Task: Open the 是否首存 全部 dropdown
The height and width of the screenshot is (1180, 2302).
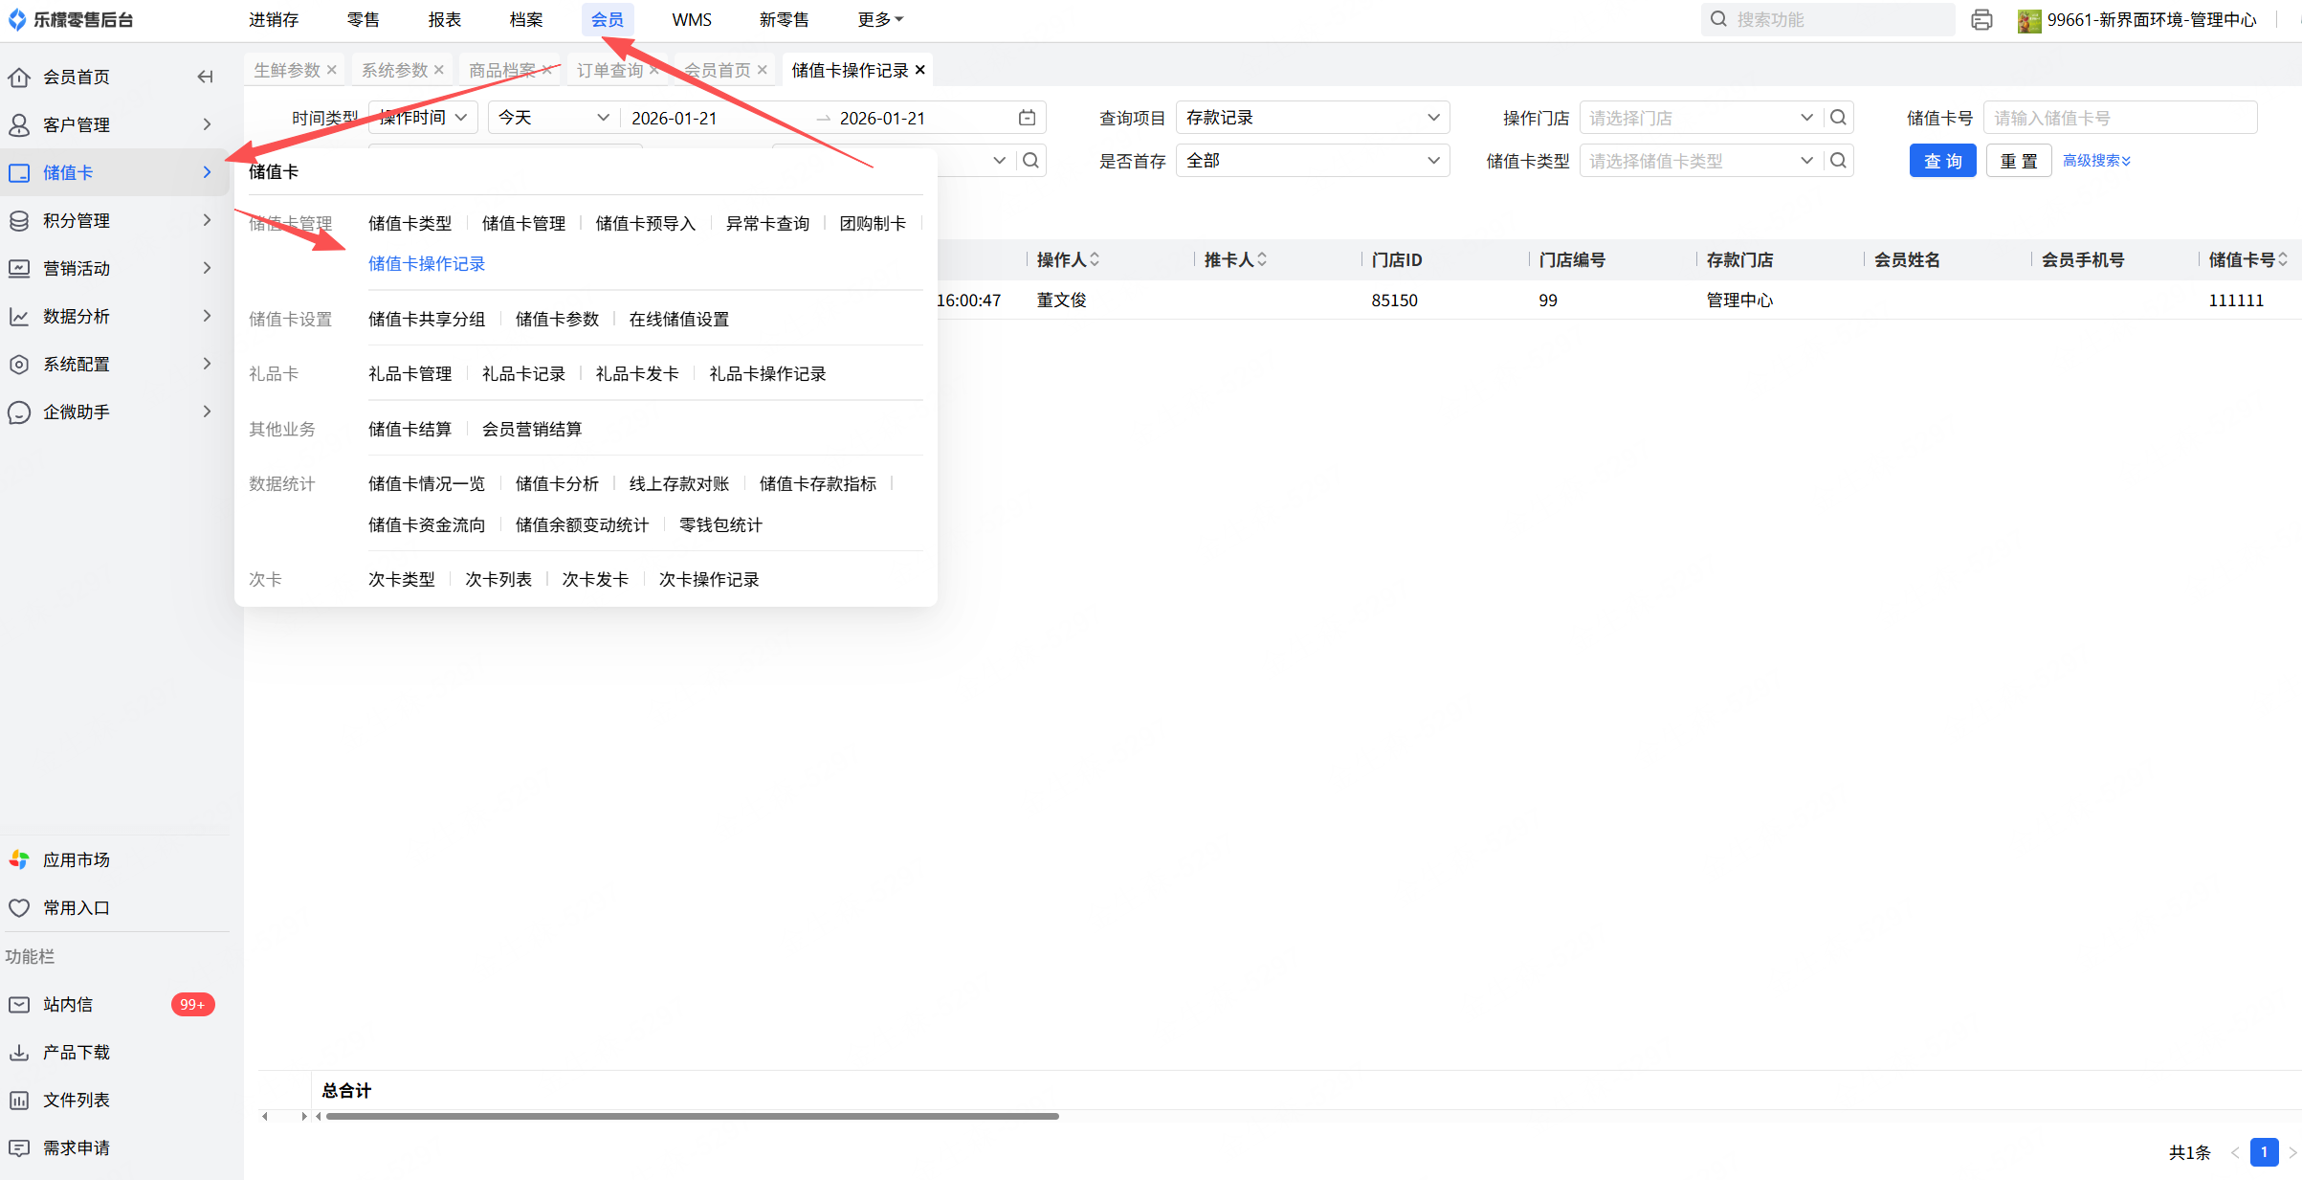Action: [x=1312, y=161]
